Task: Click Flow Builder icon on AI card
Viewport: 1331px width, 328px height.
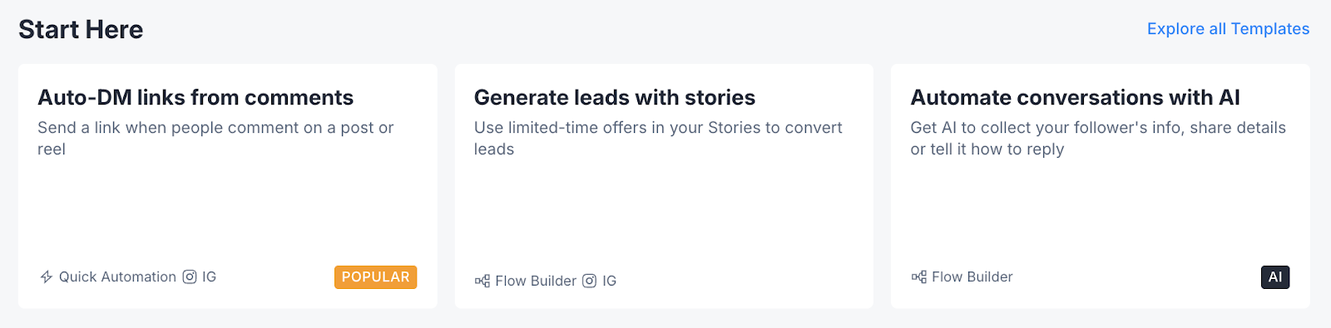Action: 919,277
